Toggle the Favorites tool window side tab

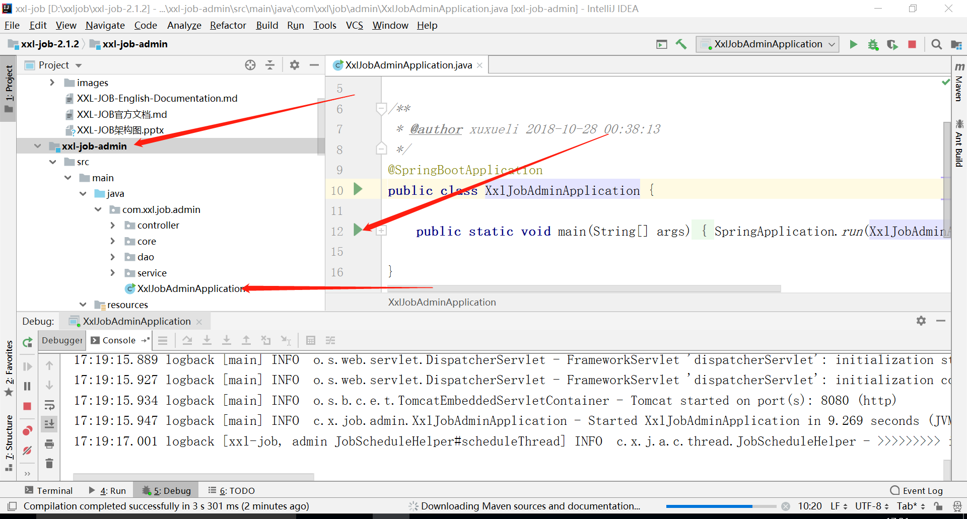click(9, 367)
